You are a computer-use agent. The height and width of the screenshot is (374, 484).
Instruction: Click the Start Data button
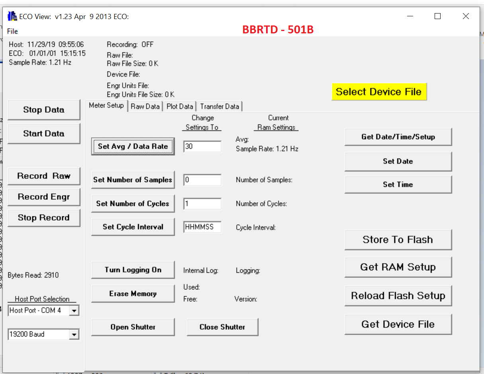[x=44, y=134]
